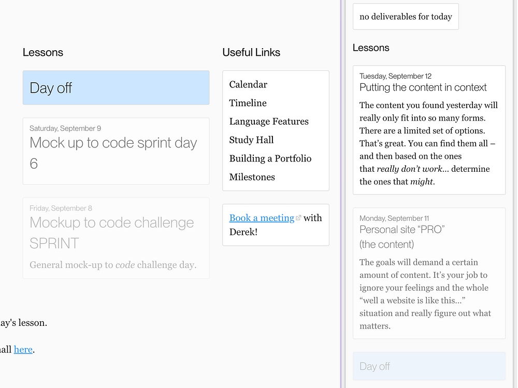
Task: Visit Building a Portfolio
Action: (x=270, y=158)
